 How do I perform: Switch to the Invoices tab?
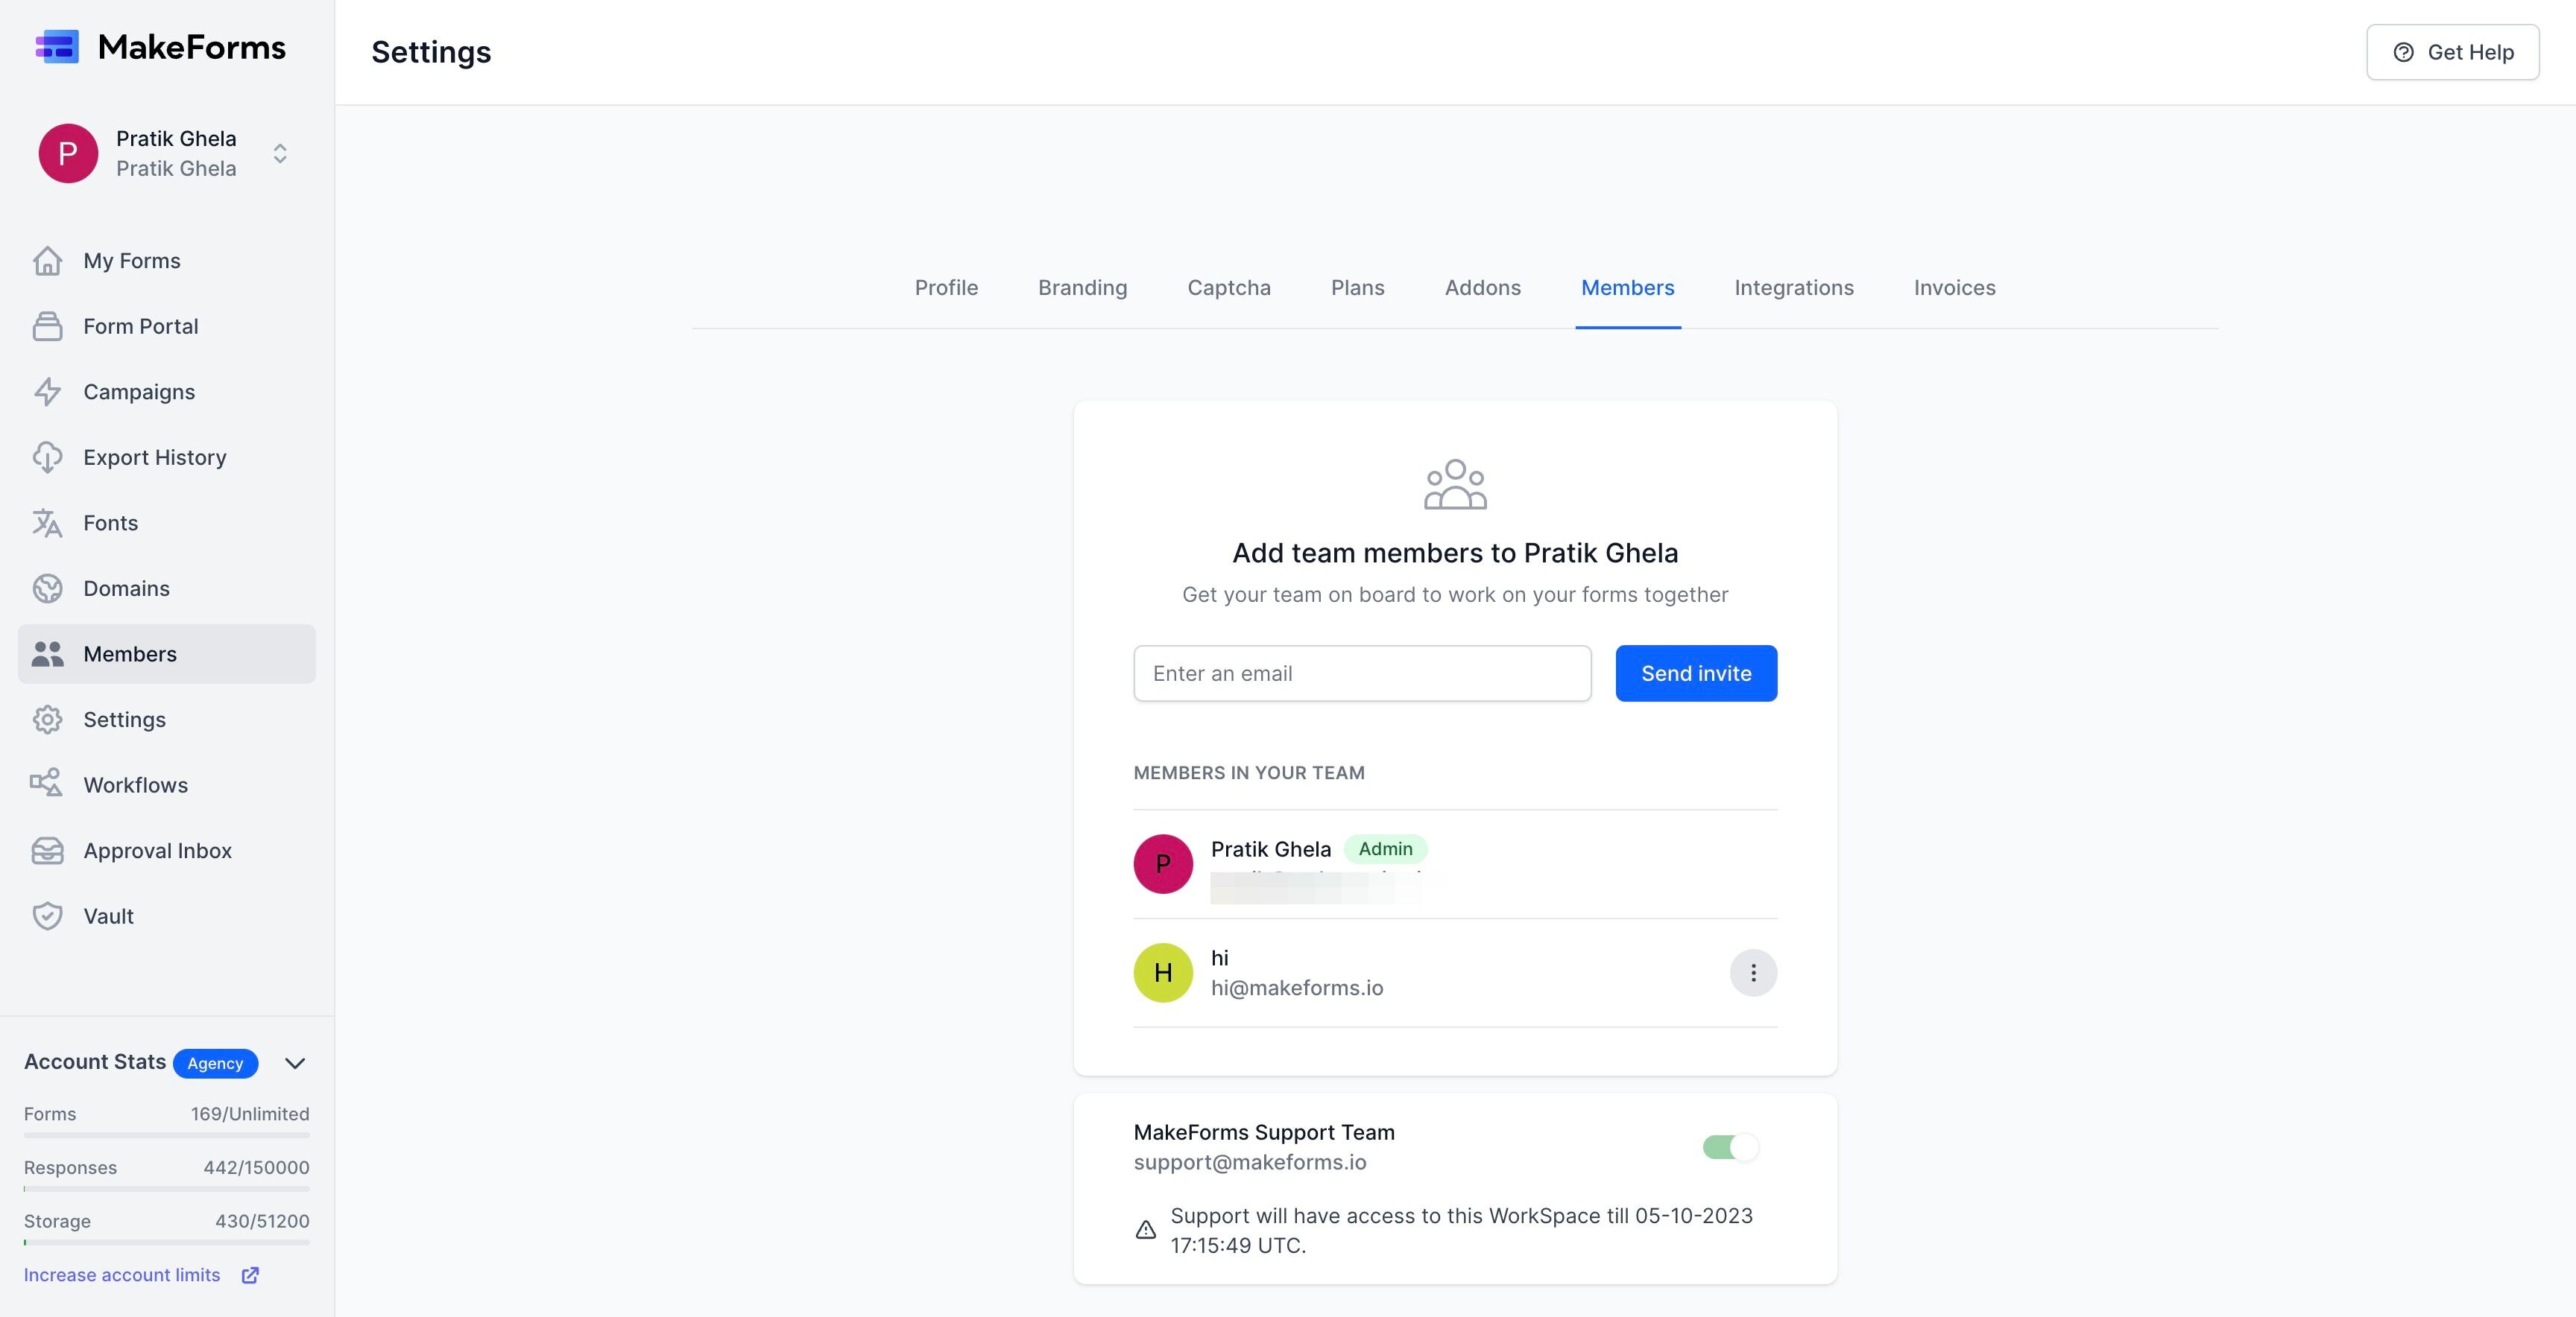1954,288
